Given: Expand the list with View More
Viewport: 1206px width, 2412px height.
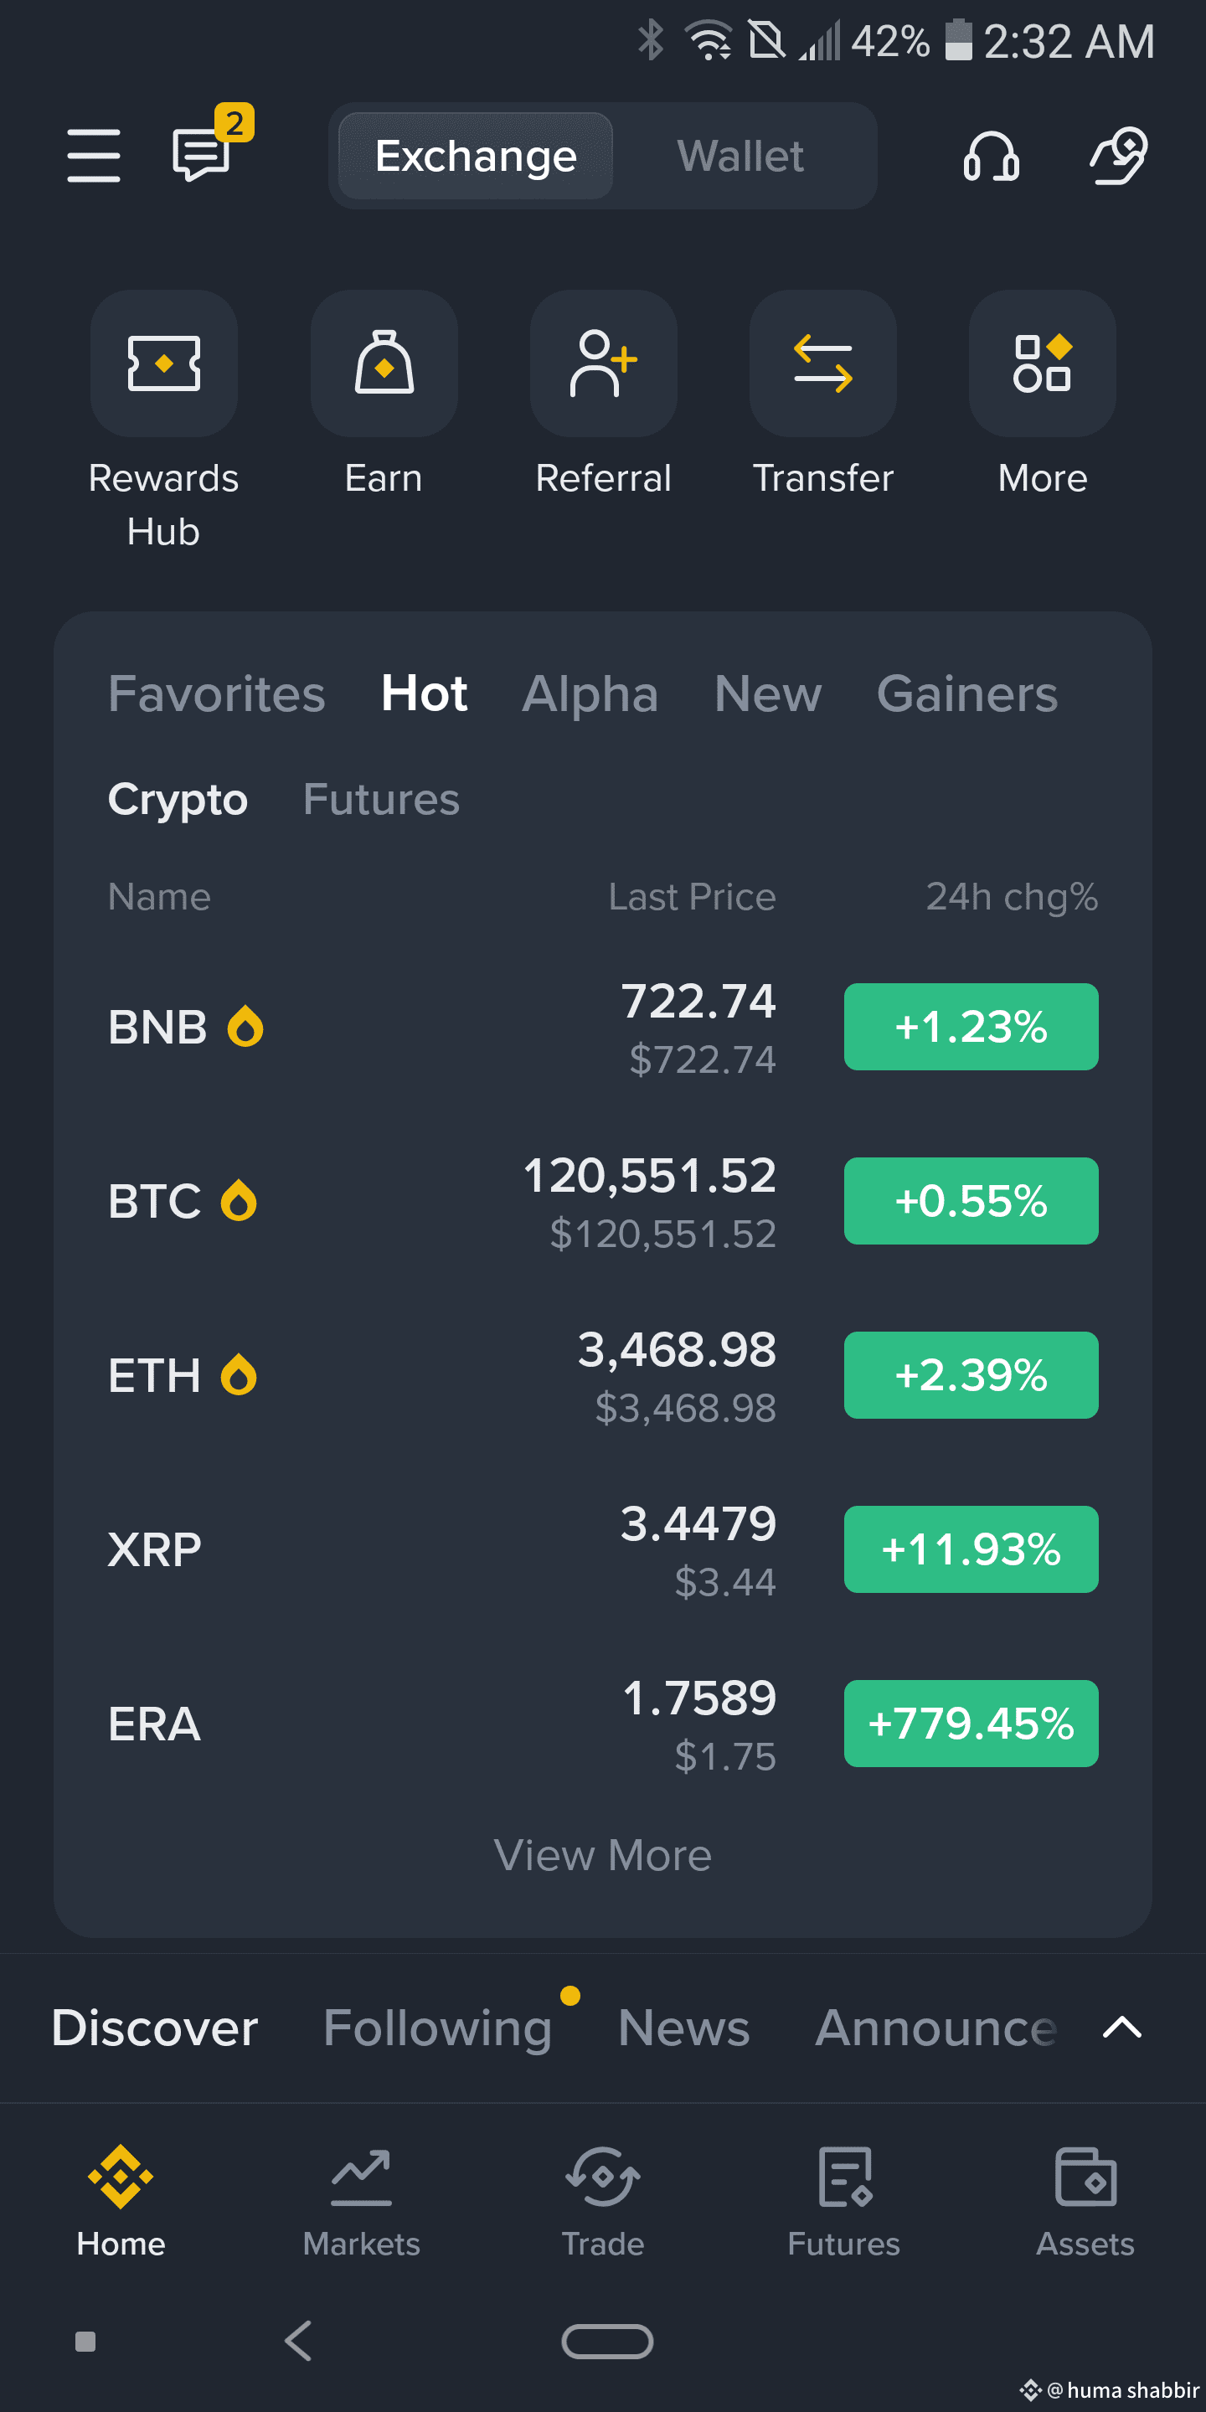Looking at the screenshot, I should [x=603, y=1855].
